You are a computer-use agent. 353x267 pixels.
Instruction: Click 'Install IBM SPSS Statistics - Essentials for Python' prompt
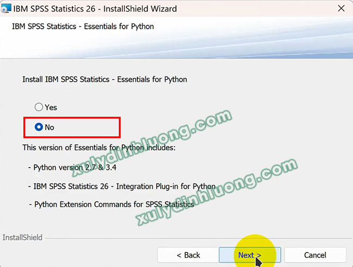pos(105,79)
